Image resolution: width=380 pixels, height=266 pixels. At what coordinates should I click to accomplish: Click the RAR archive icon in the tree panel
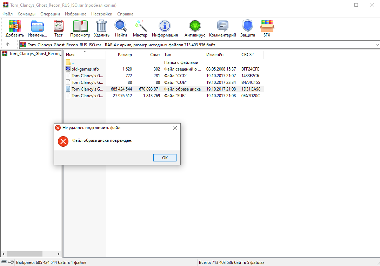(x=5, y=54)
